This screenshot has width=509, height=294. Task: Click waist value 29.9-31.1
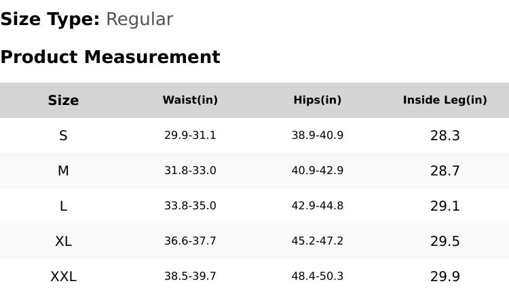point(190,135)
